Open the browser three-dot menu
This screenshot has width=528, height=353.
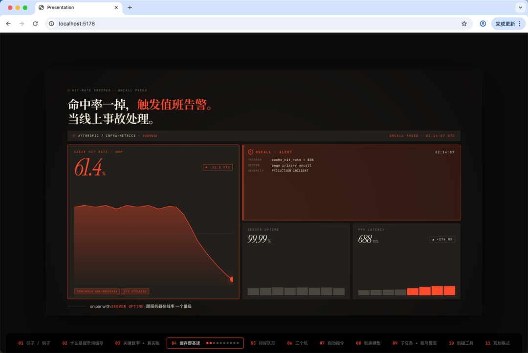520,23
